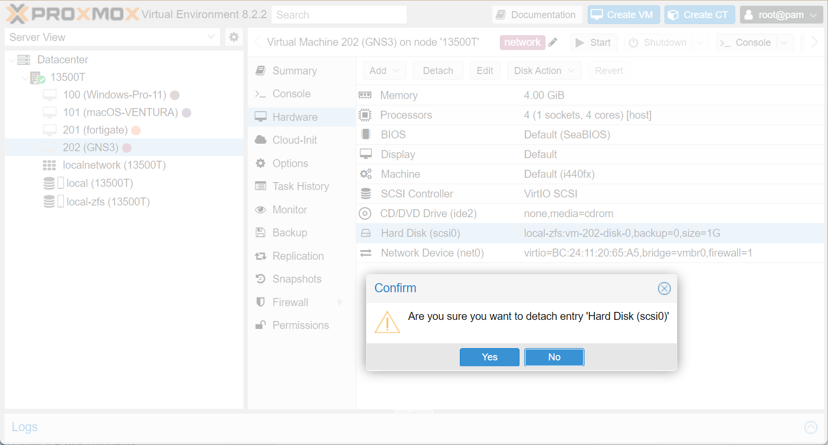Image resolution: width=828 pixels, height=445 pixels.
Task: Expand the Logs panel arrow icon
Action: [811, 427]
